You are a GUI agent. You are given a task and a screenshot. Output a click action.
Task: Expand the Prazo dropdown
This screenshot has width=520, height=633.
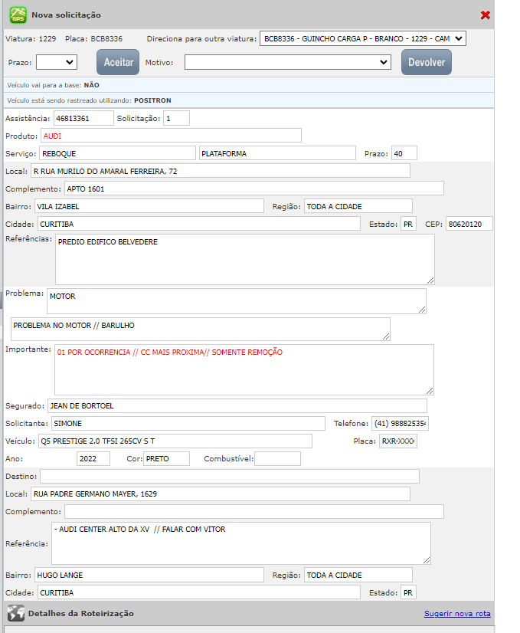click(x=57, y=62)
